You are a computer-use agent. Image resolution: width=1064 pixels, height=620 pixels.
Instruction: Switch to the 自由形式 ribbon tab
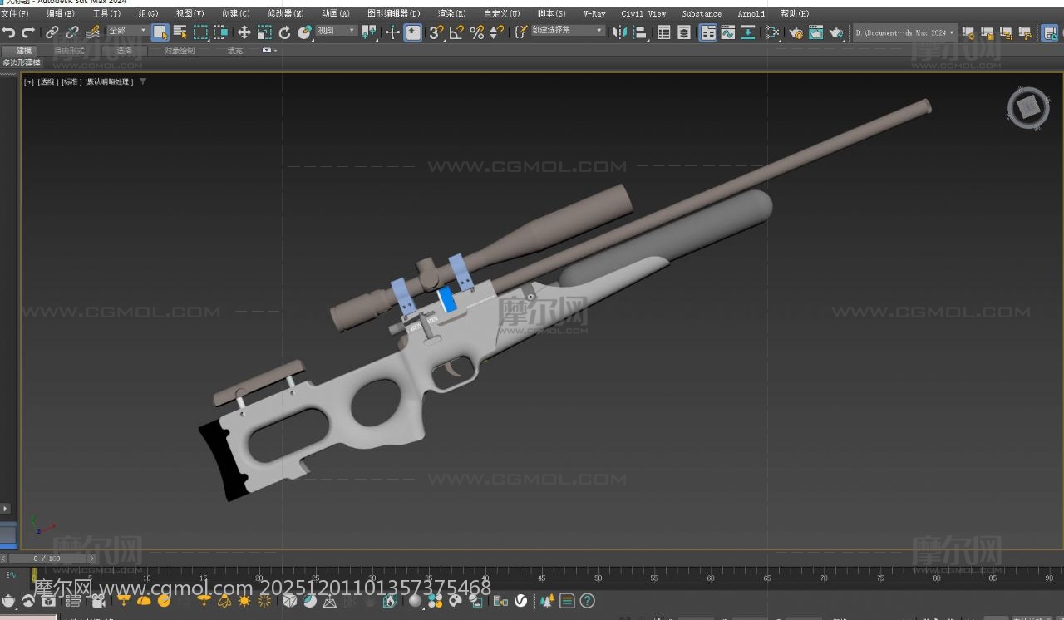[69, 51]
